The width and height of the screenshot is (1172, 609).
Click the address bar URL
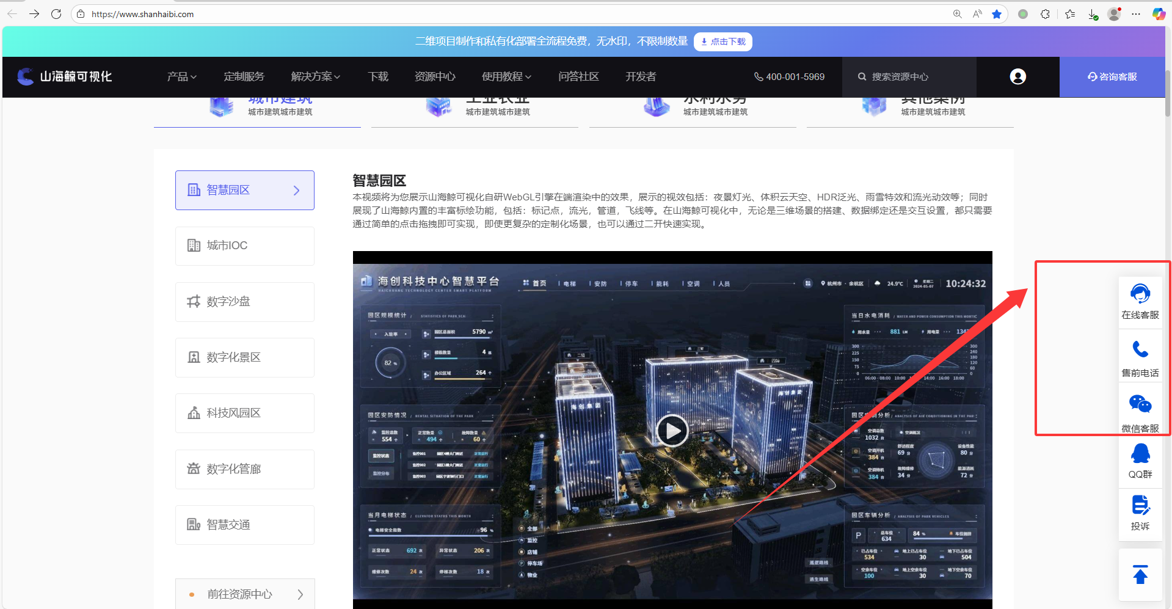(x=143, y=14)
